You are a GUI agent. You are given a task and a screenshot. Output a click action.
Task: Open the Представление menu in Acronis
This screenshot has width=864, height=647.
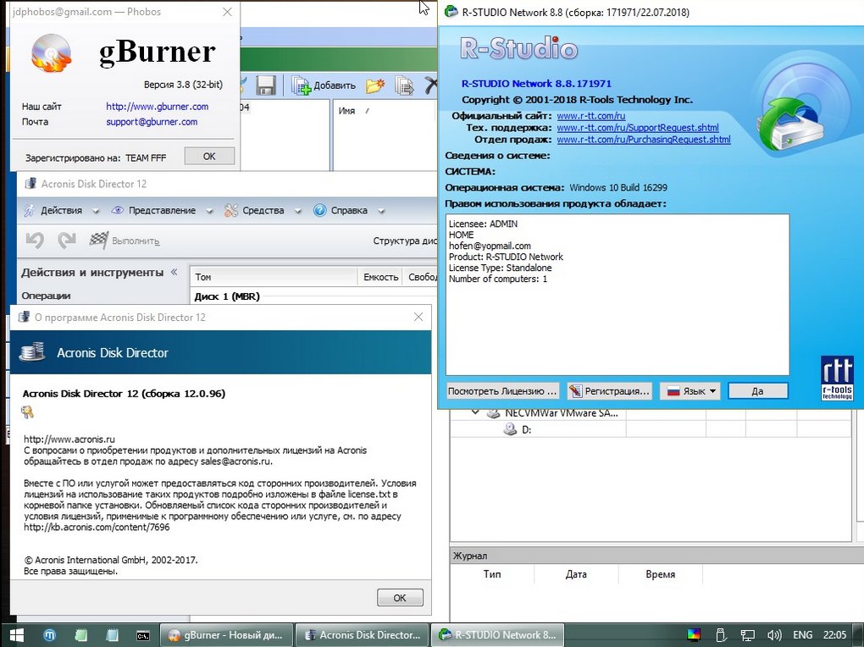162,210
